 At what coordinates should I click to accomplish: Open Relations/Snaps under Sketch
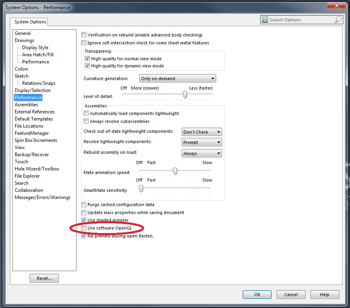[x=39, y=83]
